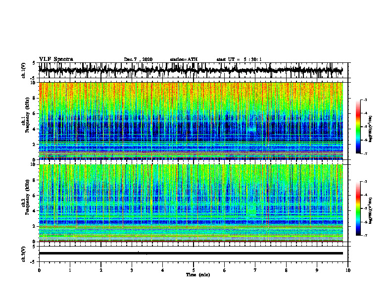Screen dimensions: 392x303
Task: Click the ch.1(V) axis '-5' tick label
Action: pyautogui.click(x=33, y=78)
